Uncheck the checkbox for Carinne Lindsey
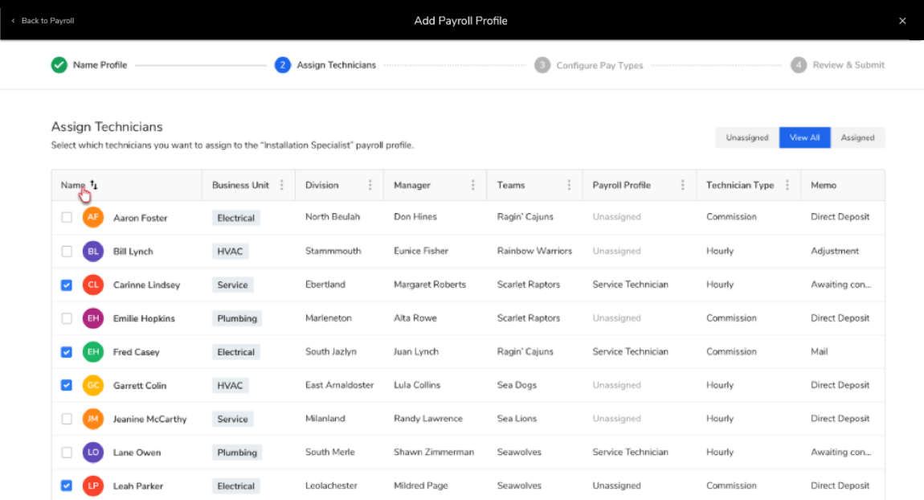Viewport: 924px width, 500px height. pos(66,285)
